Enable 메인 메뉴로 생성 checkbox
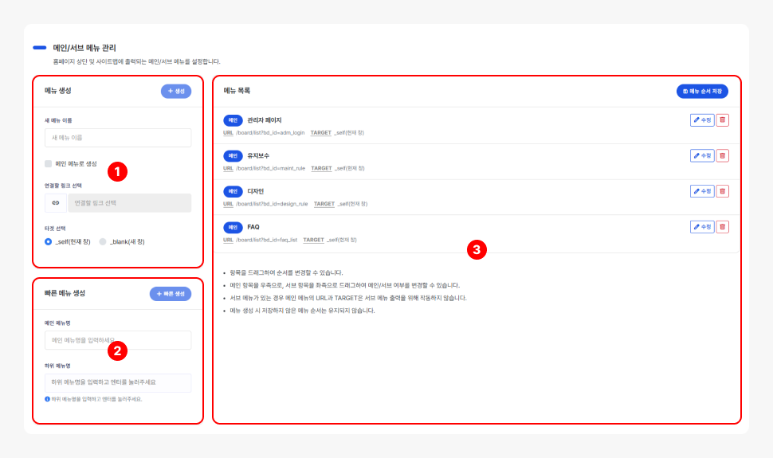Viewport: 773px width, 458px height. [x=49, y=163]
